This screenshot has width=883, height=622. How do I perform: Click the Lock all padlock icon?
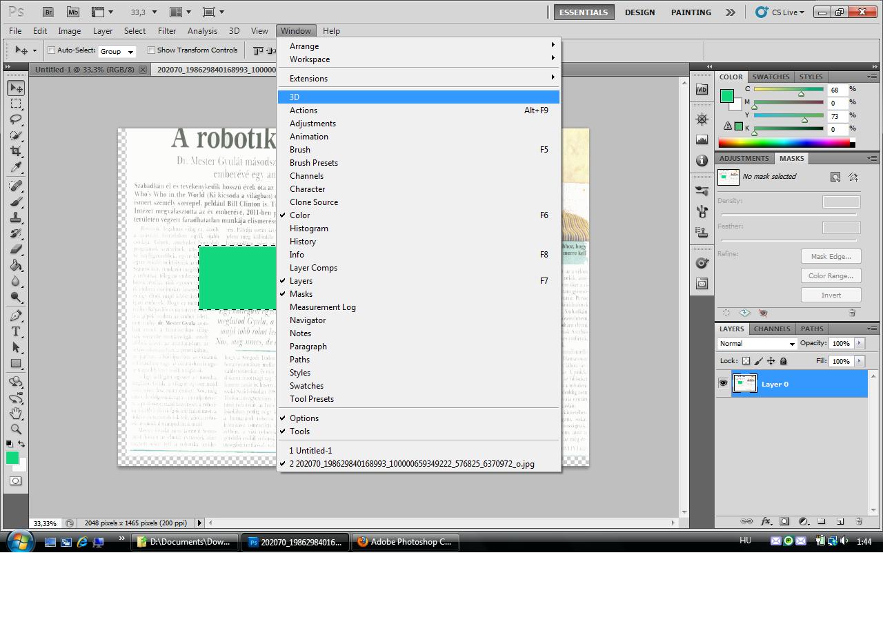coord(783,361)
